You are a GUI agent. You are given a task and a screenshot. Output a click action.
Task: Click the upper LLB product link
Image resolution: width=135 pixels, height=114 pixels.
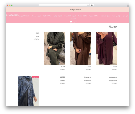38,33
